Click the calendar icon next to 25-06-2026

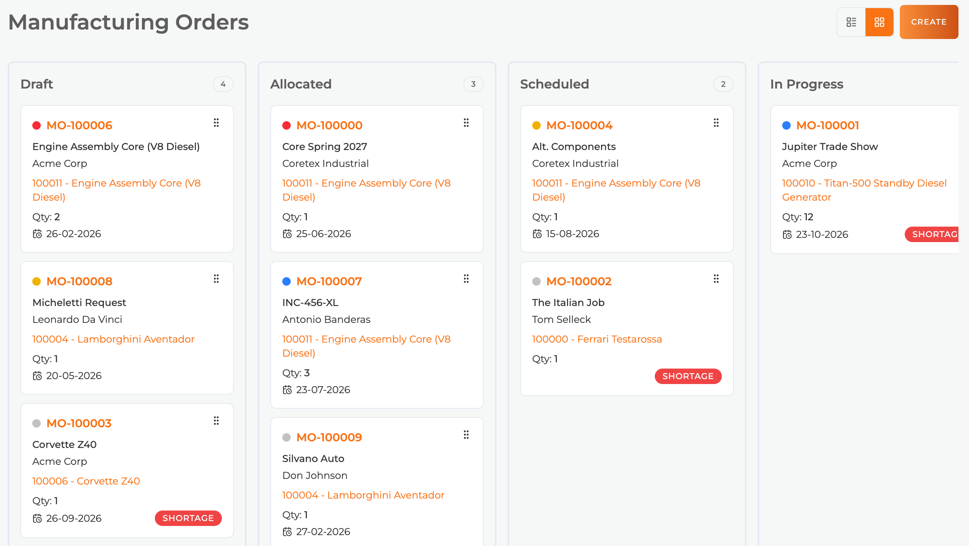point(288,234)
